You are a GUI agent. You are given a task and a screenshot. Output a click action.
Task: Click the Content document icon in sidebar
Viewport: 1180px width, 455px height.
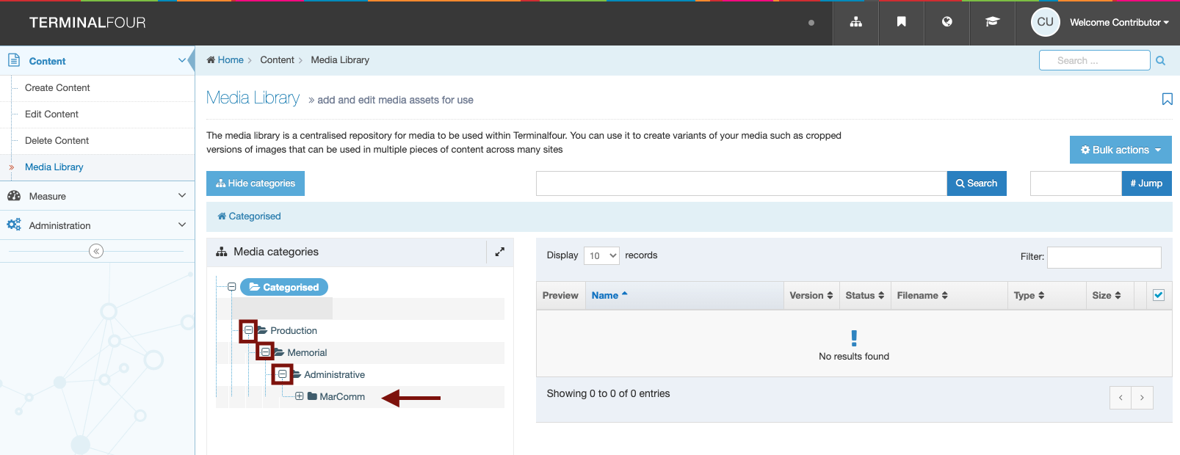click(x=14, y=60)
